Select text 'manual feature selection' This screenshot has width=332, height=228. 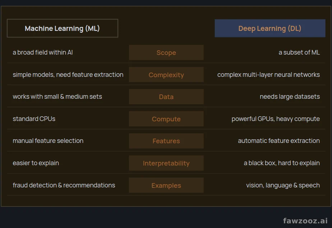coord(48,141)
